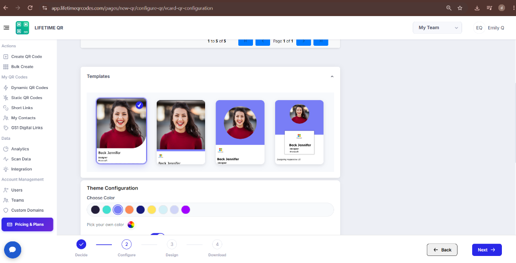Toggle the switch below color picker
The width and height of the screenshot is (516, 263).
(157, 234)
